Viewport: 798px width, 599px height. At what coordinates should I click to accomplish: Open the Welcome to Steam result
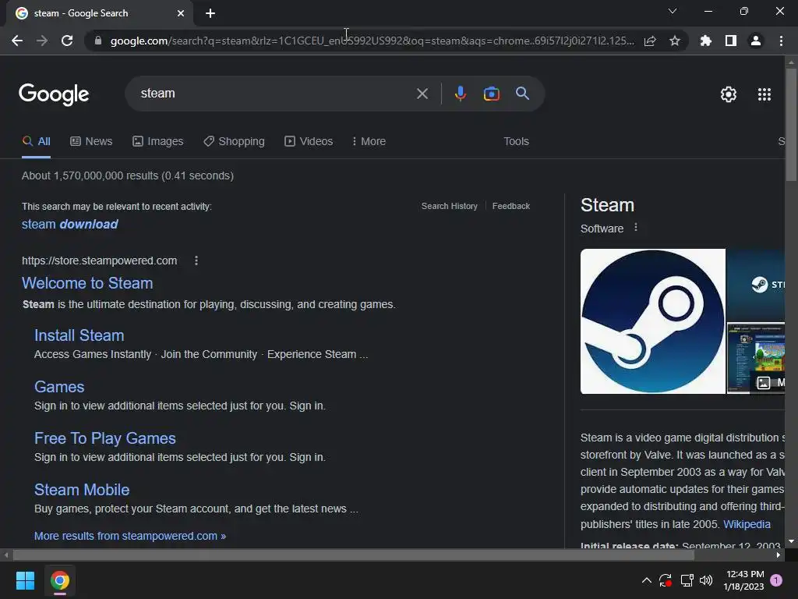pos(87,283)
